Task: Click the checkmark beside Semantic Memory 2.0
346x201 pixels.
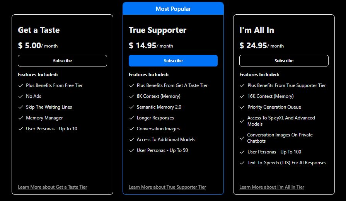Action: tap(131, 107)
